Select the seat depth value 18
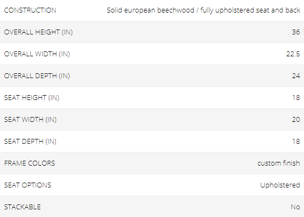304x217 pixels. click(296, 142)
